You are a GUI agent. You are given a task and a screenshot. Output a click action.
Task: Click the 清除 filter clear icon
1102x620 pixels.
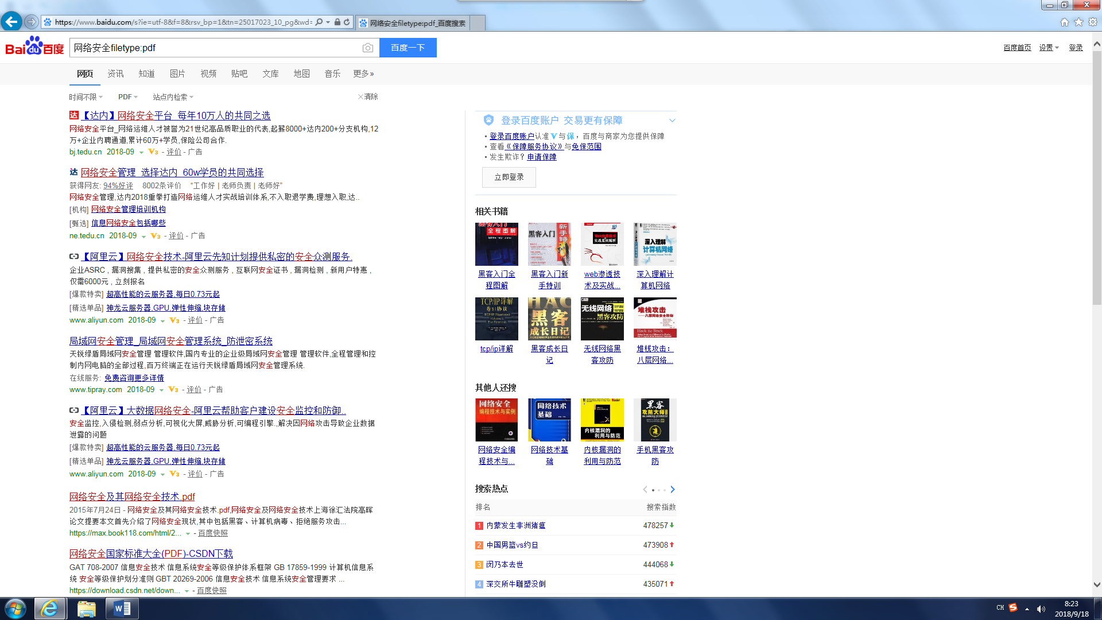pos(367,96)
